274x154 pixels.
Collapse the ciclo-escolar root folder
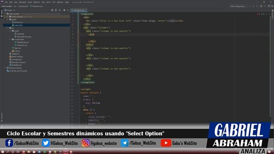click(5, 14)
